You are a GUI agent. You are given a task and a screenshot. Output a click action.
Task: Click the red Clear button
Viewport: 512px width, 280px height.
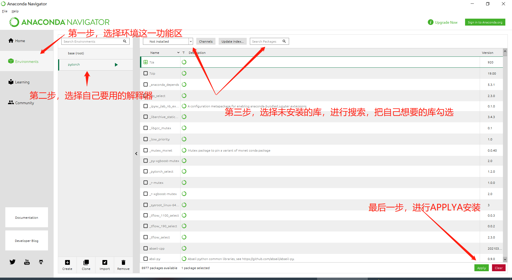(x=499, y=268)
